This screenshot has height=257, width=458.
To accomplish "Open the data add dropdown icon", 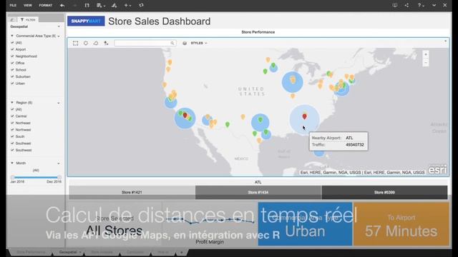I will [101, 5].
